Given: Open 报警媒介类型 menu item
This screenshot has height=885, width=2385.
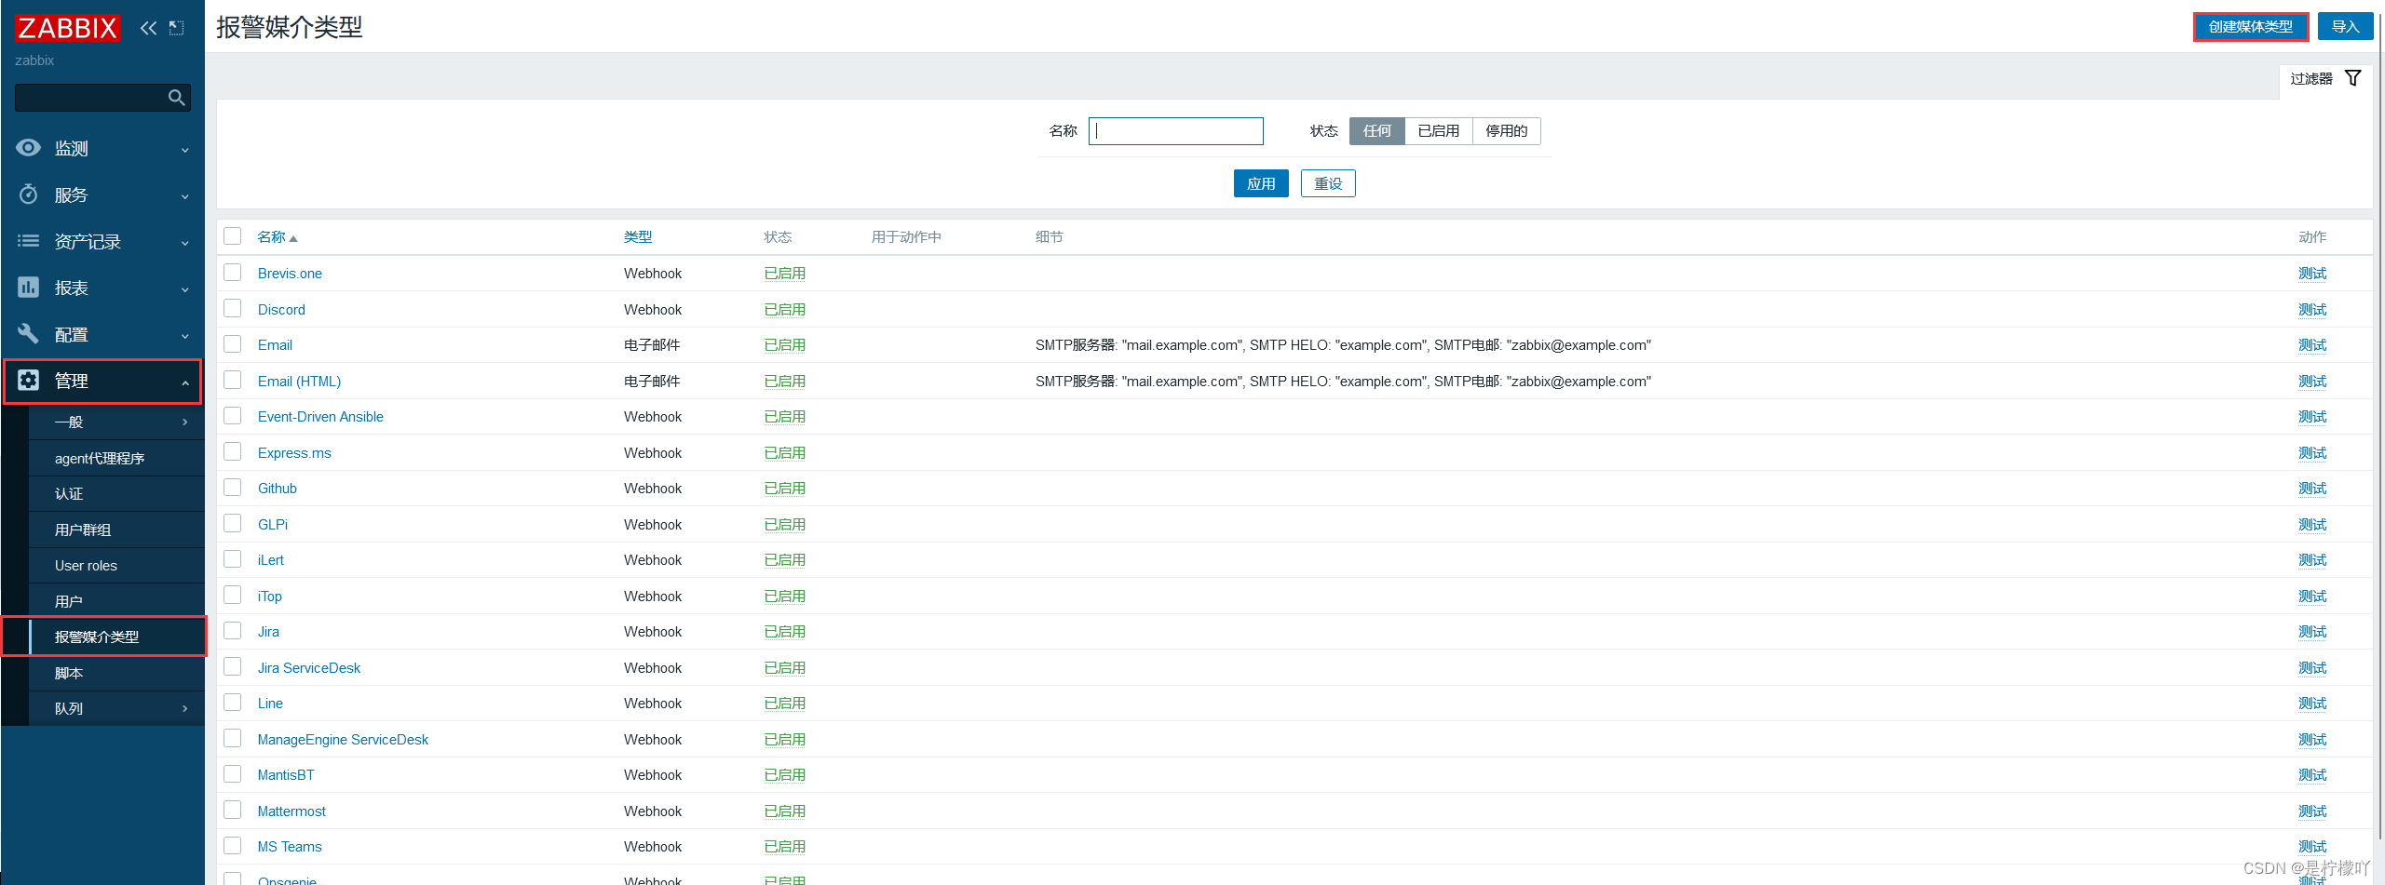Looking at the screenshot, I should click(x=117, y=637).
